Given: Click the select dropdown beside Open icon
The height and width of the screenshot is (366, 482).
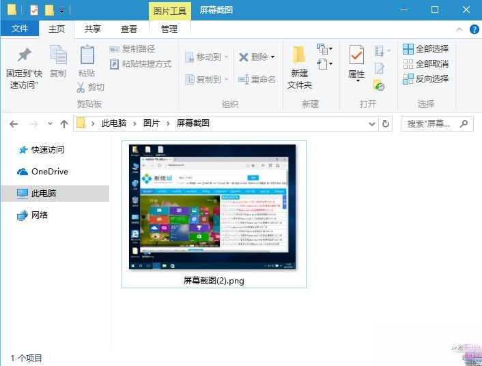Looking at the screenshot, I should (x=389, y=50).
